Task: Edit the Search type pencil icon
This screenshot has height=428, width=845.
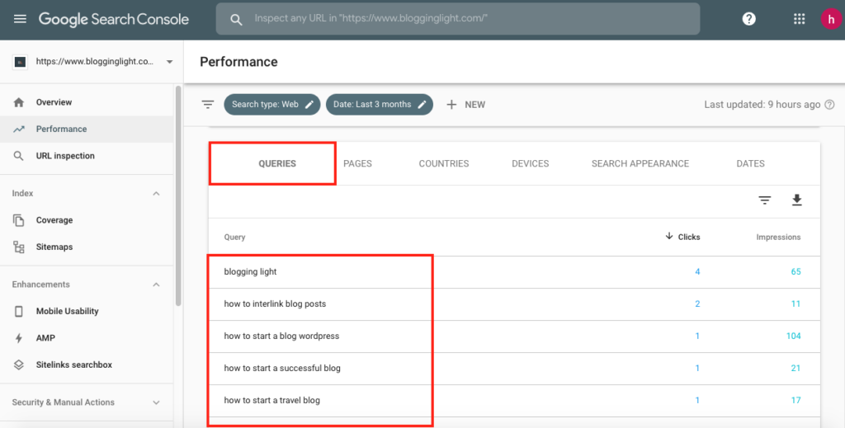Action: pyautogui.click(x=309, y=105)
